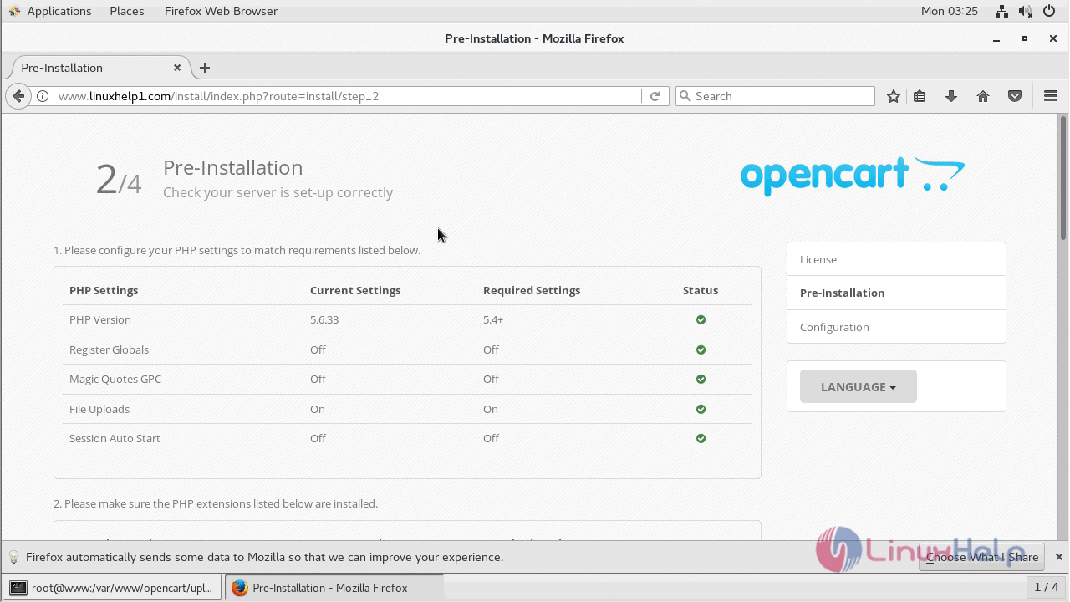Click the File Uploads green check status
Image resolution: width=1070 pixels, height=602 pixels.
coord(701,409)
